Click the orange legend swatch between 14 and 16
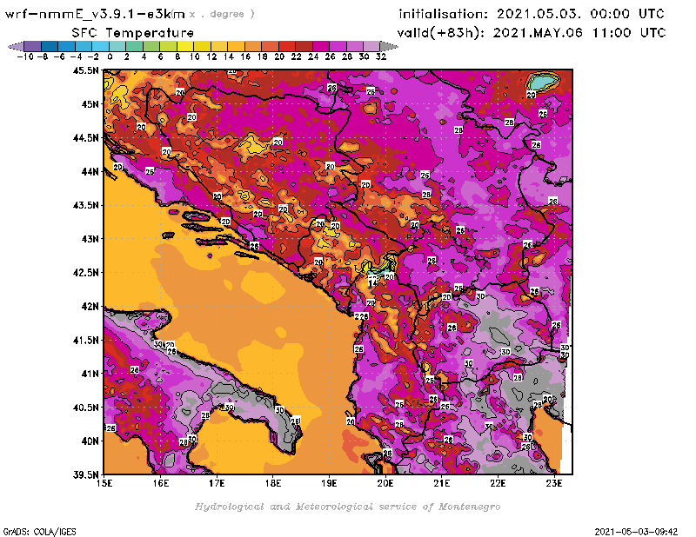Viewport: 696px width, 537px height. pyautogui.click(x=237, y=46)
